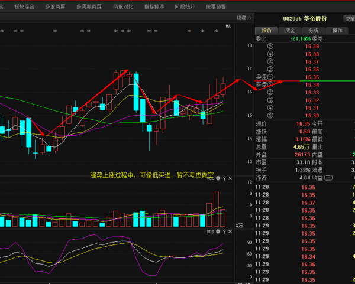Click the VOL panel help question mark
This screenshot has width=355, height=284.
224,178
